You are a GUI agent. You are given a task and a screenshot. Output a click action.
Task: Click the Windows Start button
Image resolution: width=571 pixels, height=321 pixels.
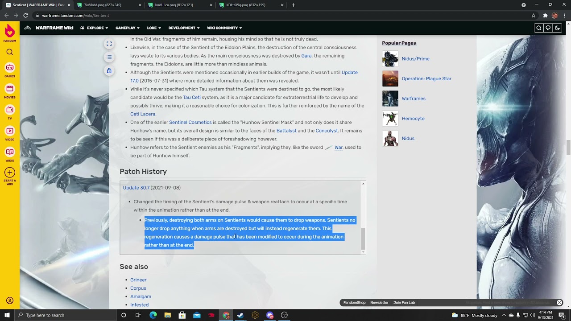(7, 315)
